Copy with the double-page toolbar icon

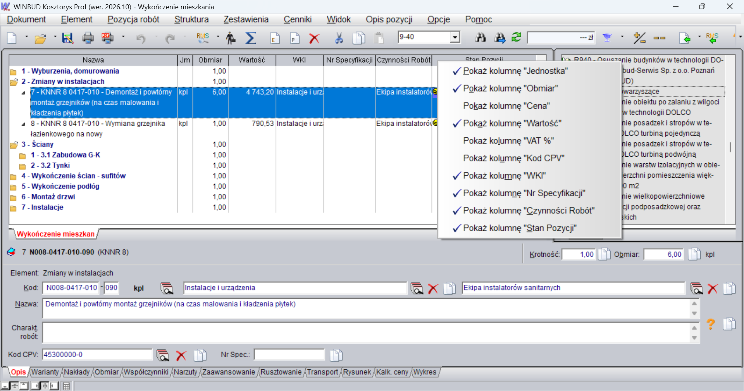[359, 38]
